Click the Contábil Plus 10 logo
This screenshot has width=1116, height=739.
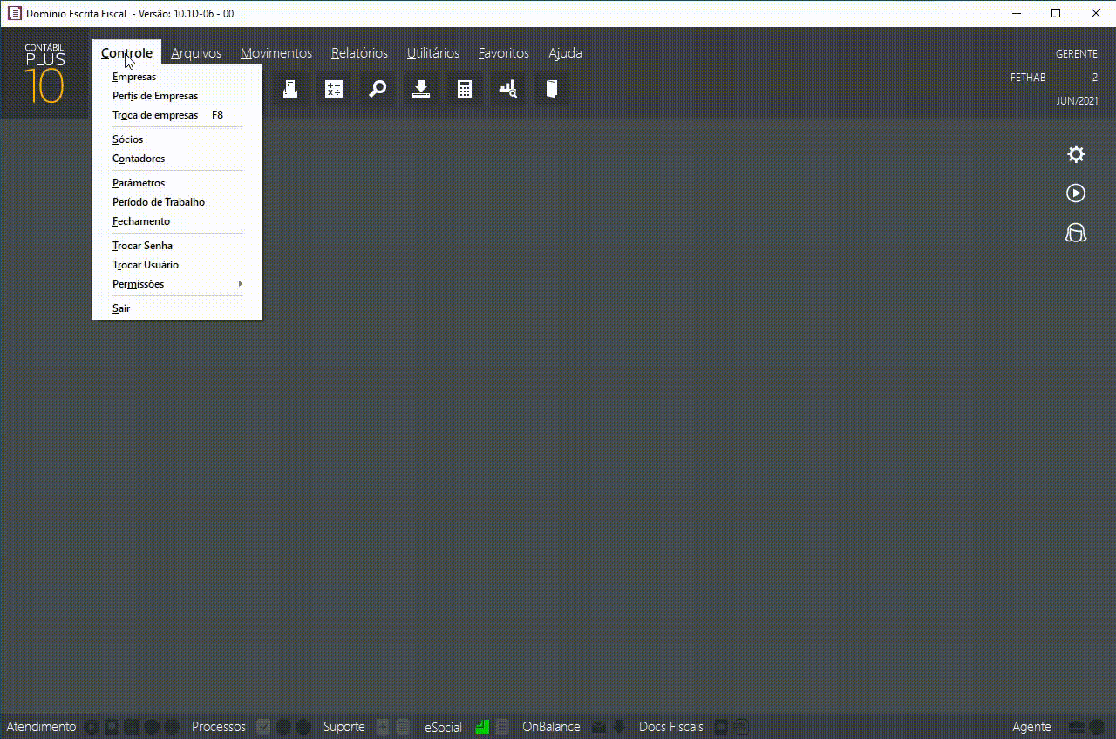(44, 73)
